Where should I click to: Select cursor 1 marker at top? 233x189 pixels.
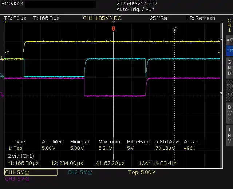pos(113,28)
